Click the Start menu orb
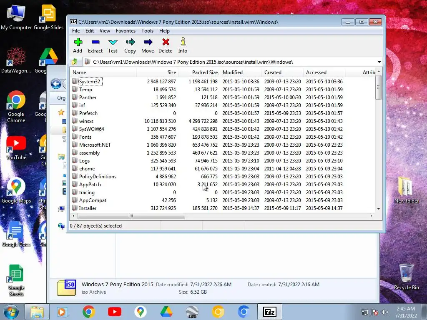427x320 pixels. (x=11, y=312)
